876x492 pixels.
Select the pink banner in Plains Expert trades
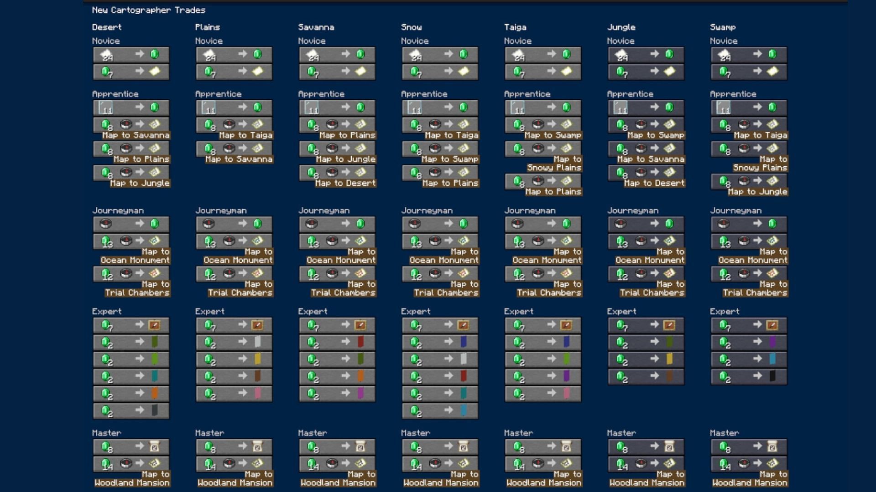point(257,393)
